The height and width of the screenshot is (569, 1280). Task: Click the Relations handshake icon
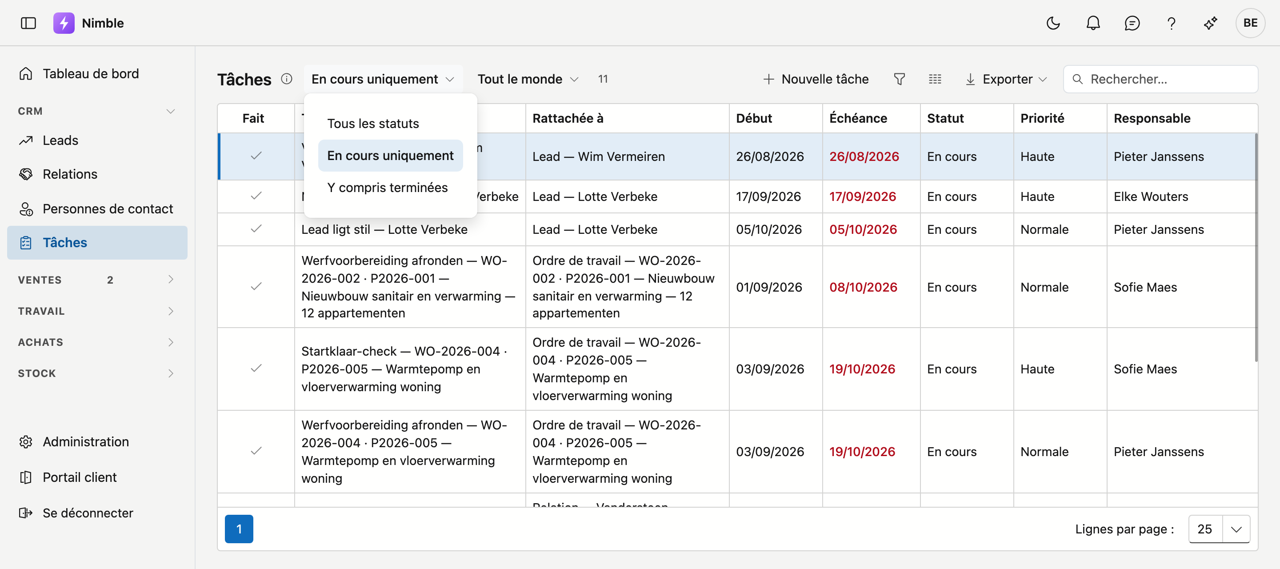click(26, 174)
